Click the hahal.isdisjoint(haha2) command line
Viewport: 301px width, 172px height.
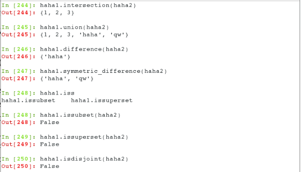pyautogui.click(x=84, y=159)
